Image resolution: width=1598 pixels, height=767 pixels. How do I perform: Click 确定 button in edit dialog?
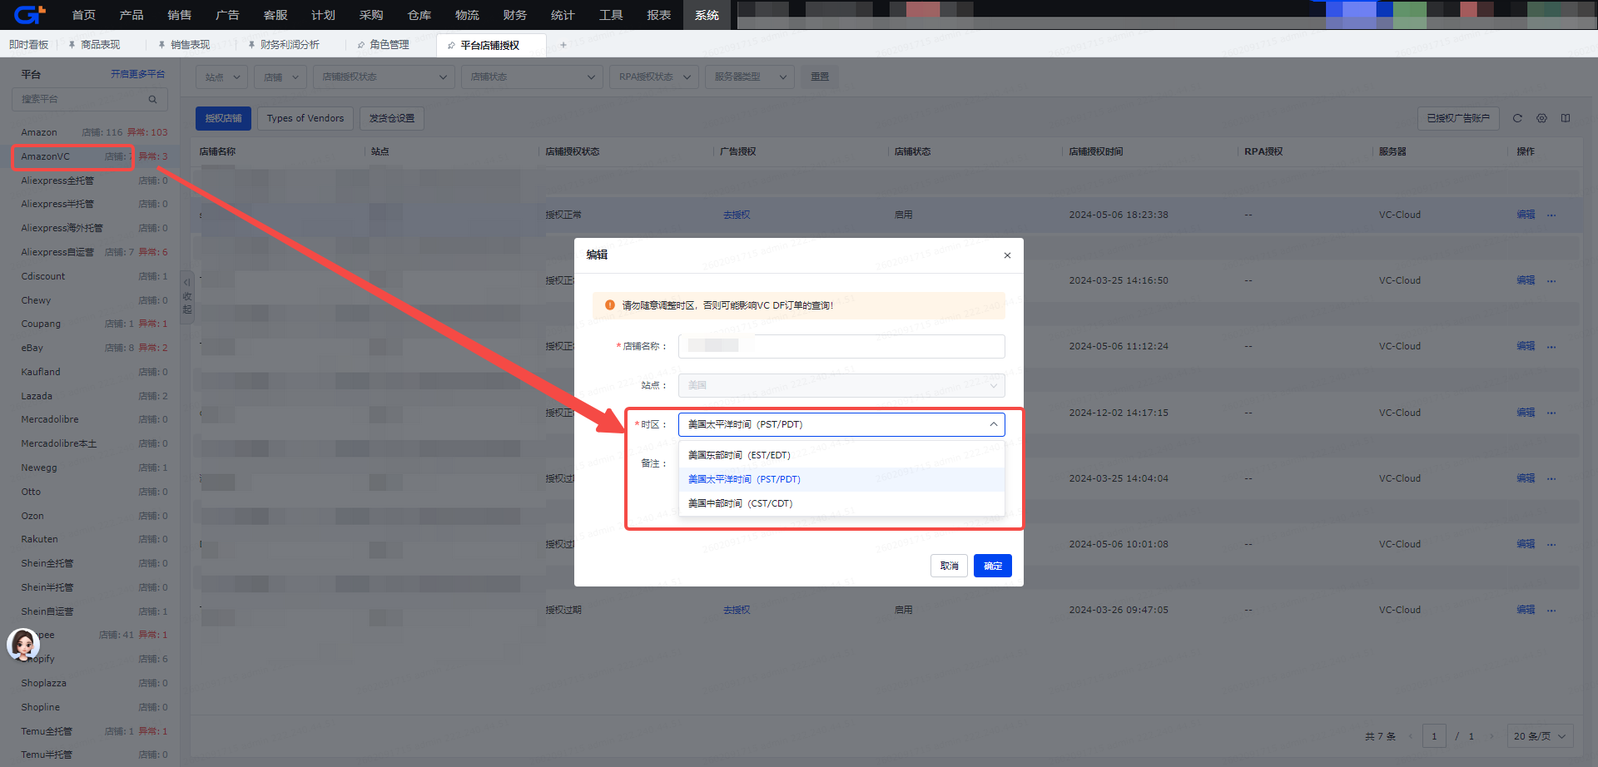[993, 566]
